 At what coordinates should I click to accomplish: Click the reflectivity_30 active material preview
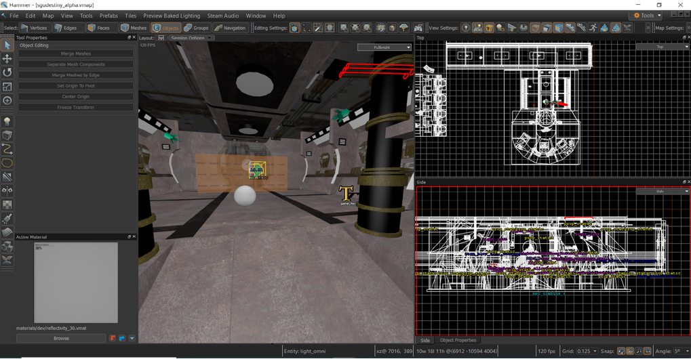point(76,283)
